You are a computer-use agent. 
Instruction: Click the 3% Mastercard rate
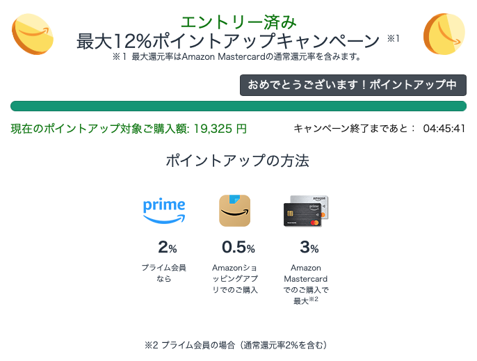click(x=309, y=247)
